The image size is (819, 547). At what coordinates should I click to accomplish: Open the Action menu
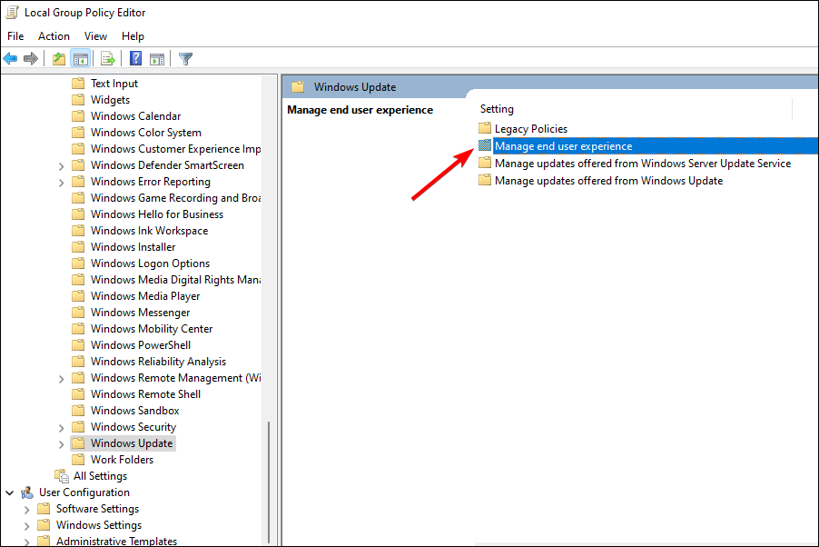[54, 36]
